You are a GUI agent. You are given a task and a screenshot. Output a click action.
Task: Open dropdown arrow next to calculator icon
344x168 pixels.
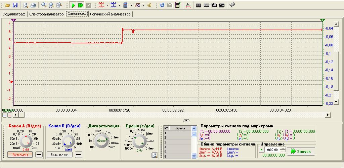[x=131, y=5]
